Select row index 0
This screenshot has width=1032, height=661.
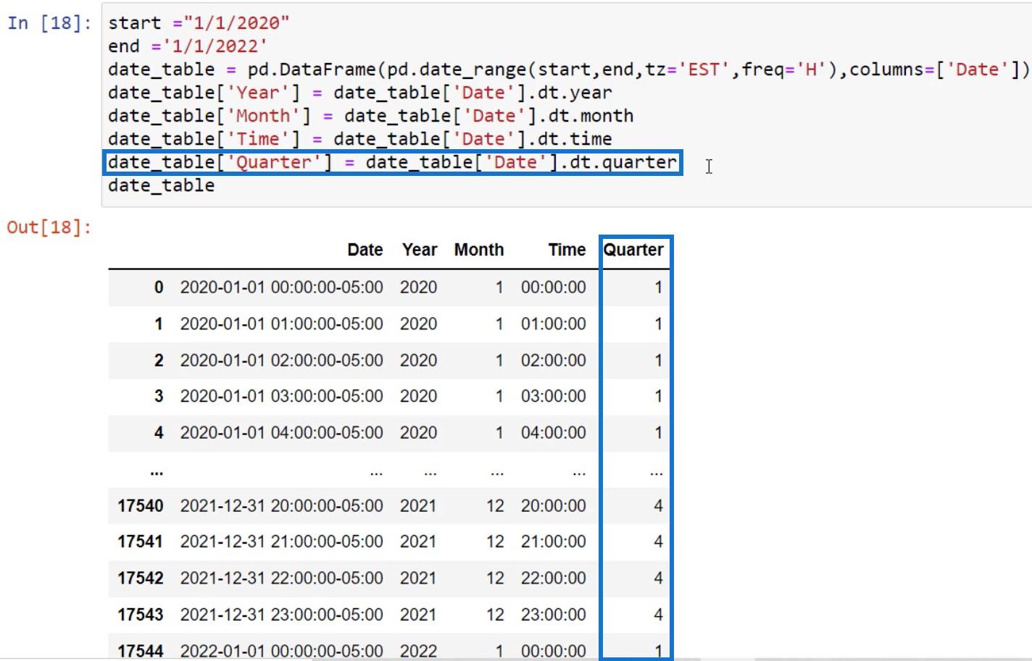[159, 287]
